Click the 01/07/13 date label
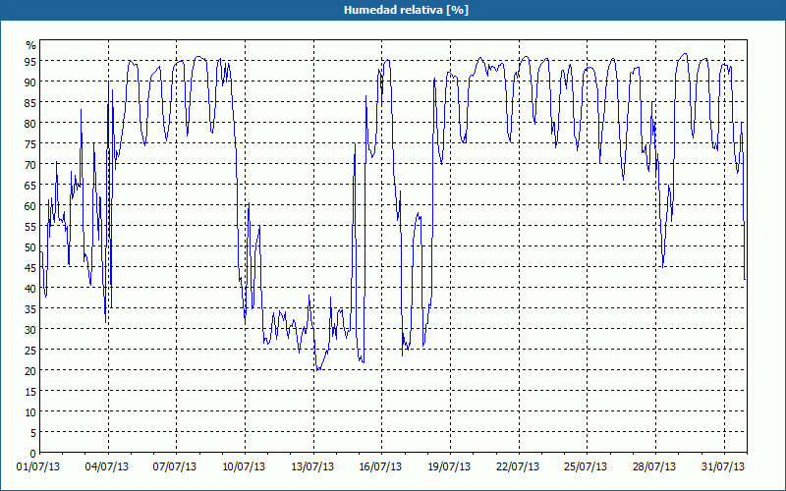This screenshot has width=786, height=491. pyautogui.click(x=38, y=467)
